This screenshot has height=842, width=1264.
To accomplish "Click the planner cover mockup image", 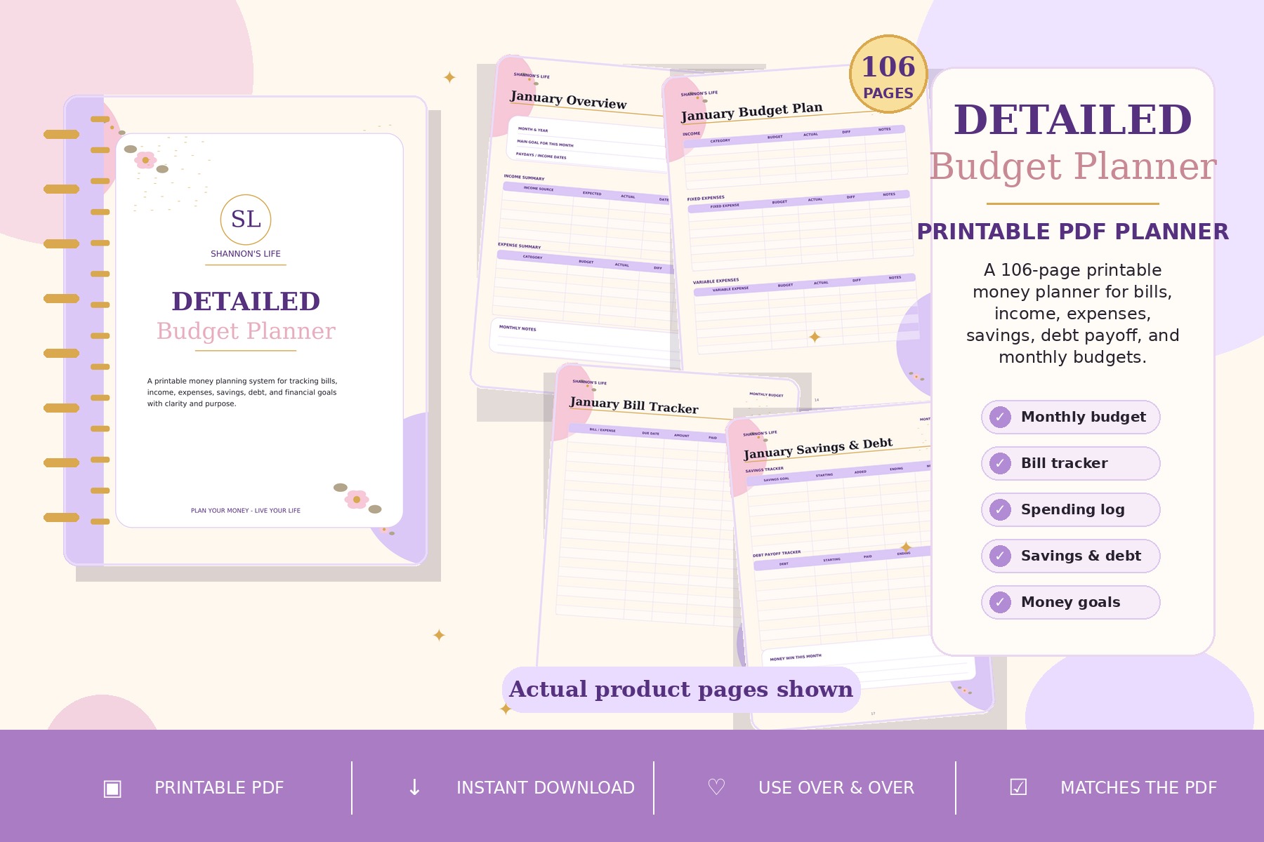I will tap(246, 330).
